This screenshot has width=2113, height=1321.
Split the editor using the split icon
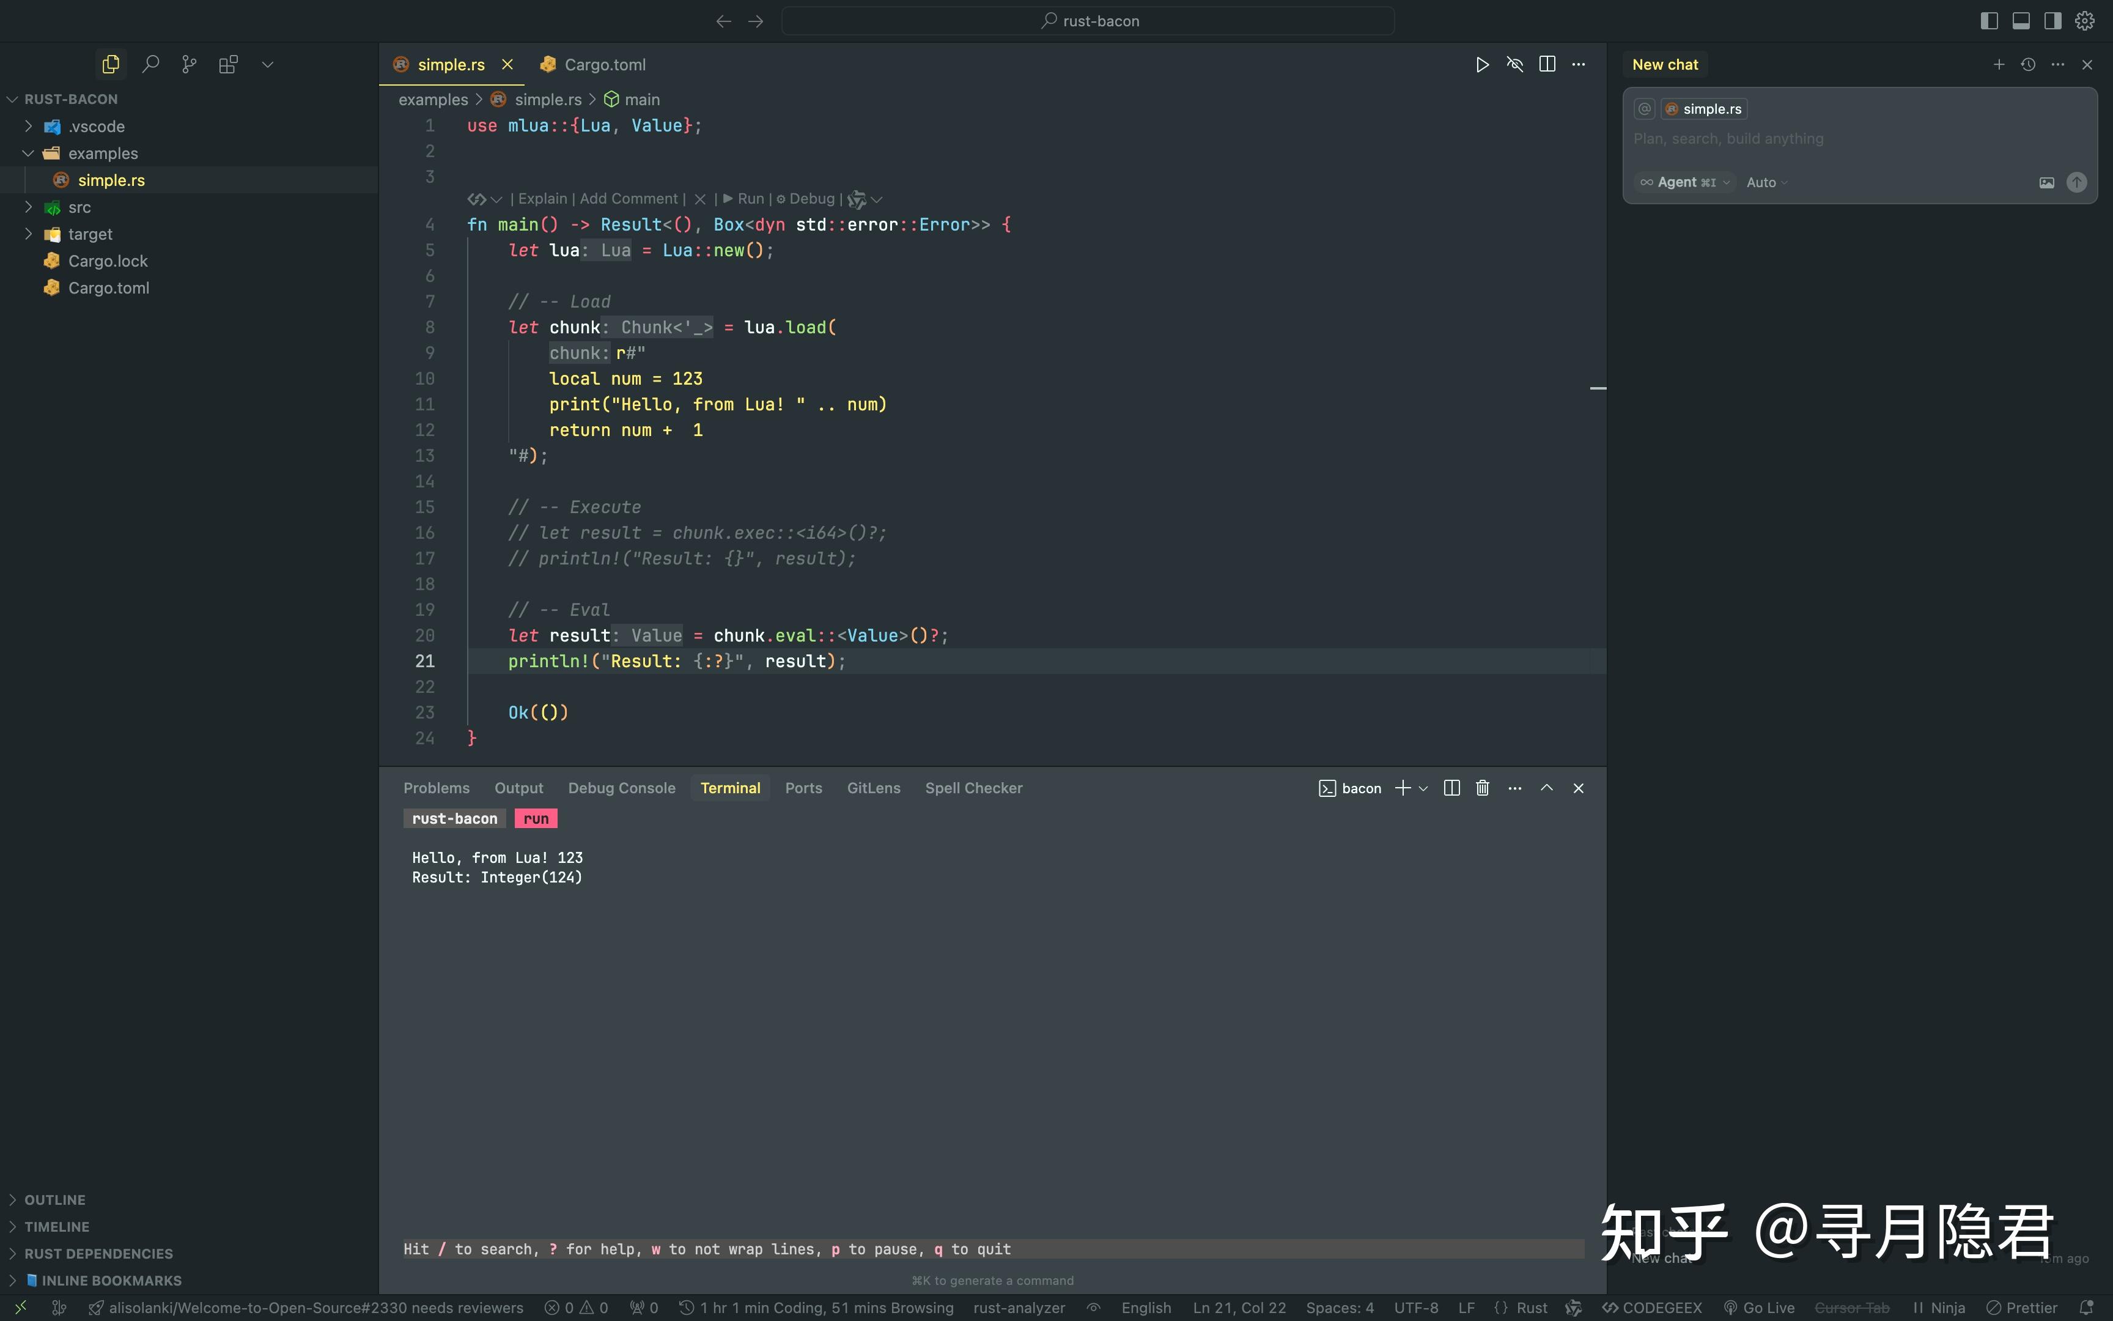point(1547,64)
